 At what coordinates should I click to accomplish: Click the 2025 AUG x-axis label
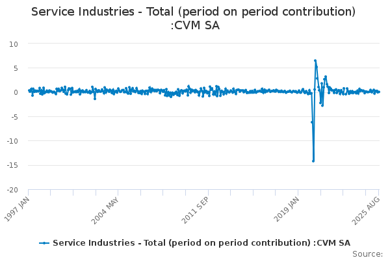tap(366, 211)
